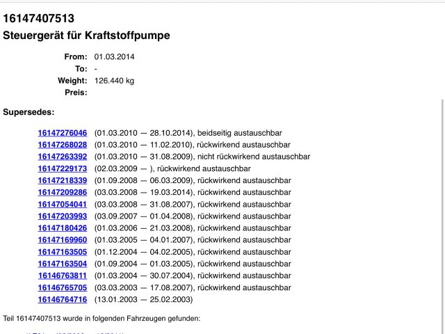
Task: Visit the 16147203993 part link
Action: click(x=63, y=216)
